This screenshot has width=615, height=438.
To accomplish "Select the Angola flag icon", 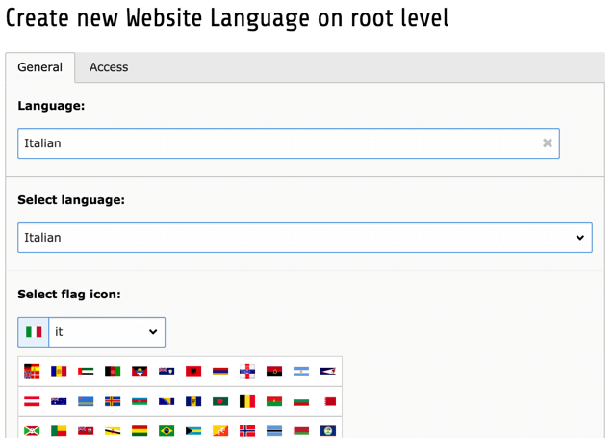I will pyautogui.click(x=274, y=372).
